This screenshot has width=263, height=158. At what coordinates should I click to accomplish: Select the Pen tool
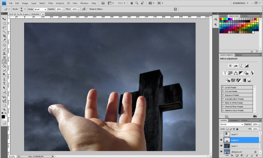(4, 79)
